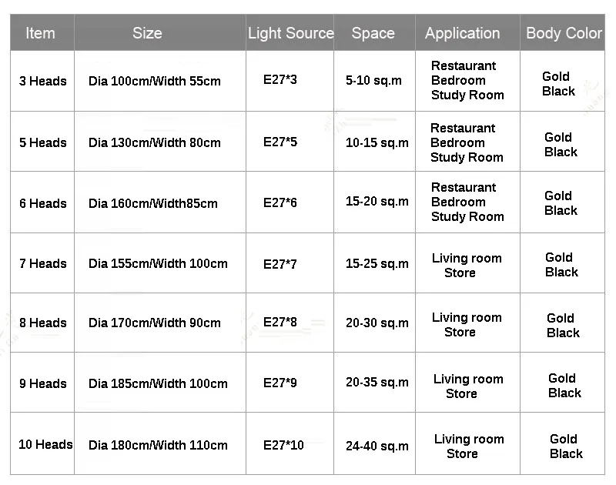Select the '5 Heads' item cell
Image resolution: width=616 pixels, height=485 pixels.
42,142
